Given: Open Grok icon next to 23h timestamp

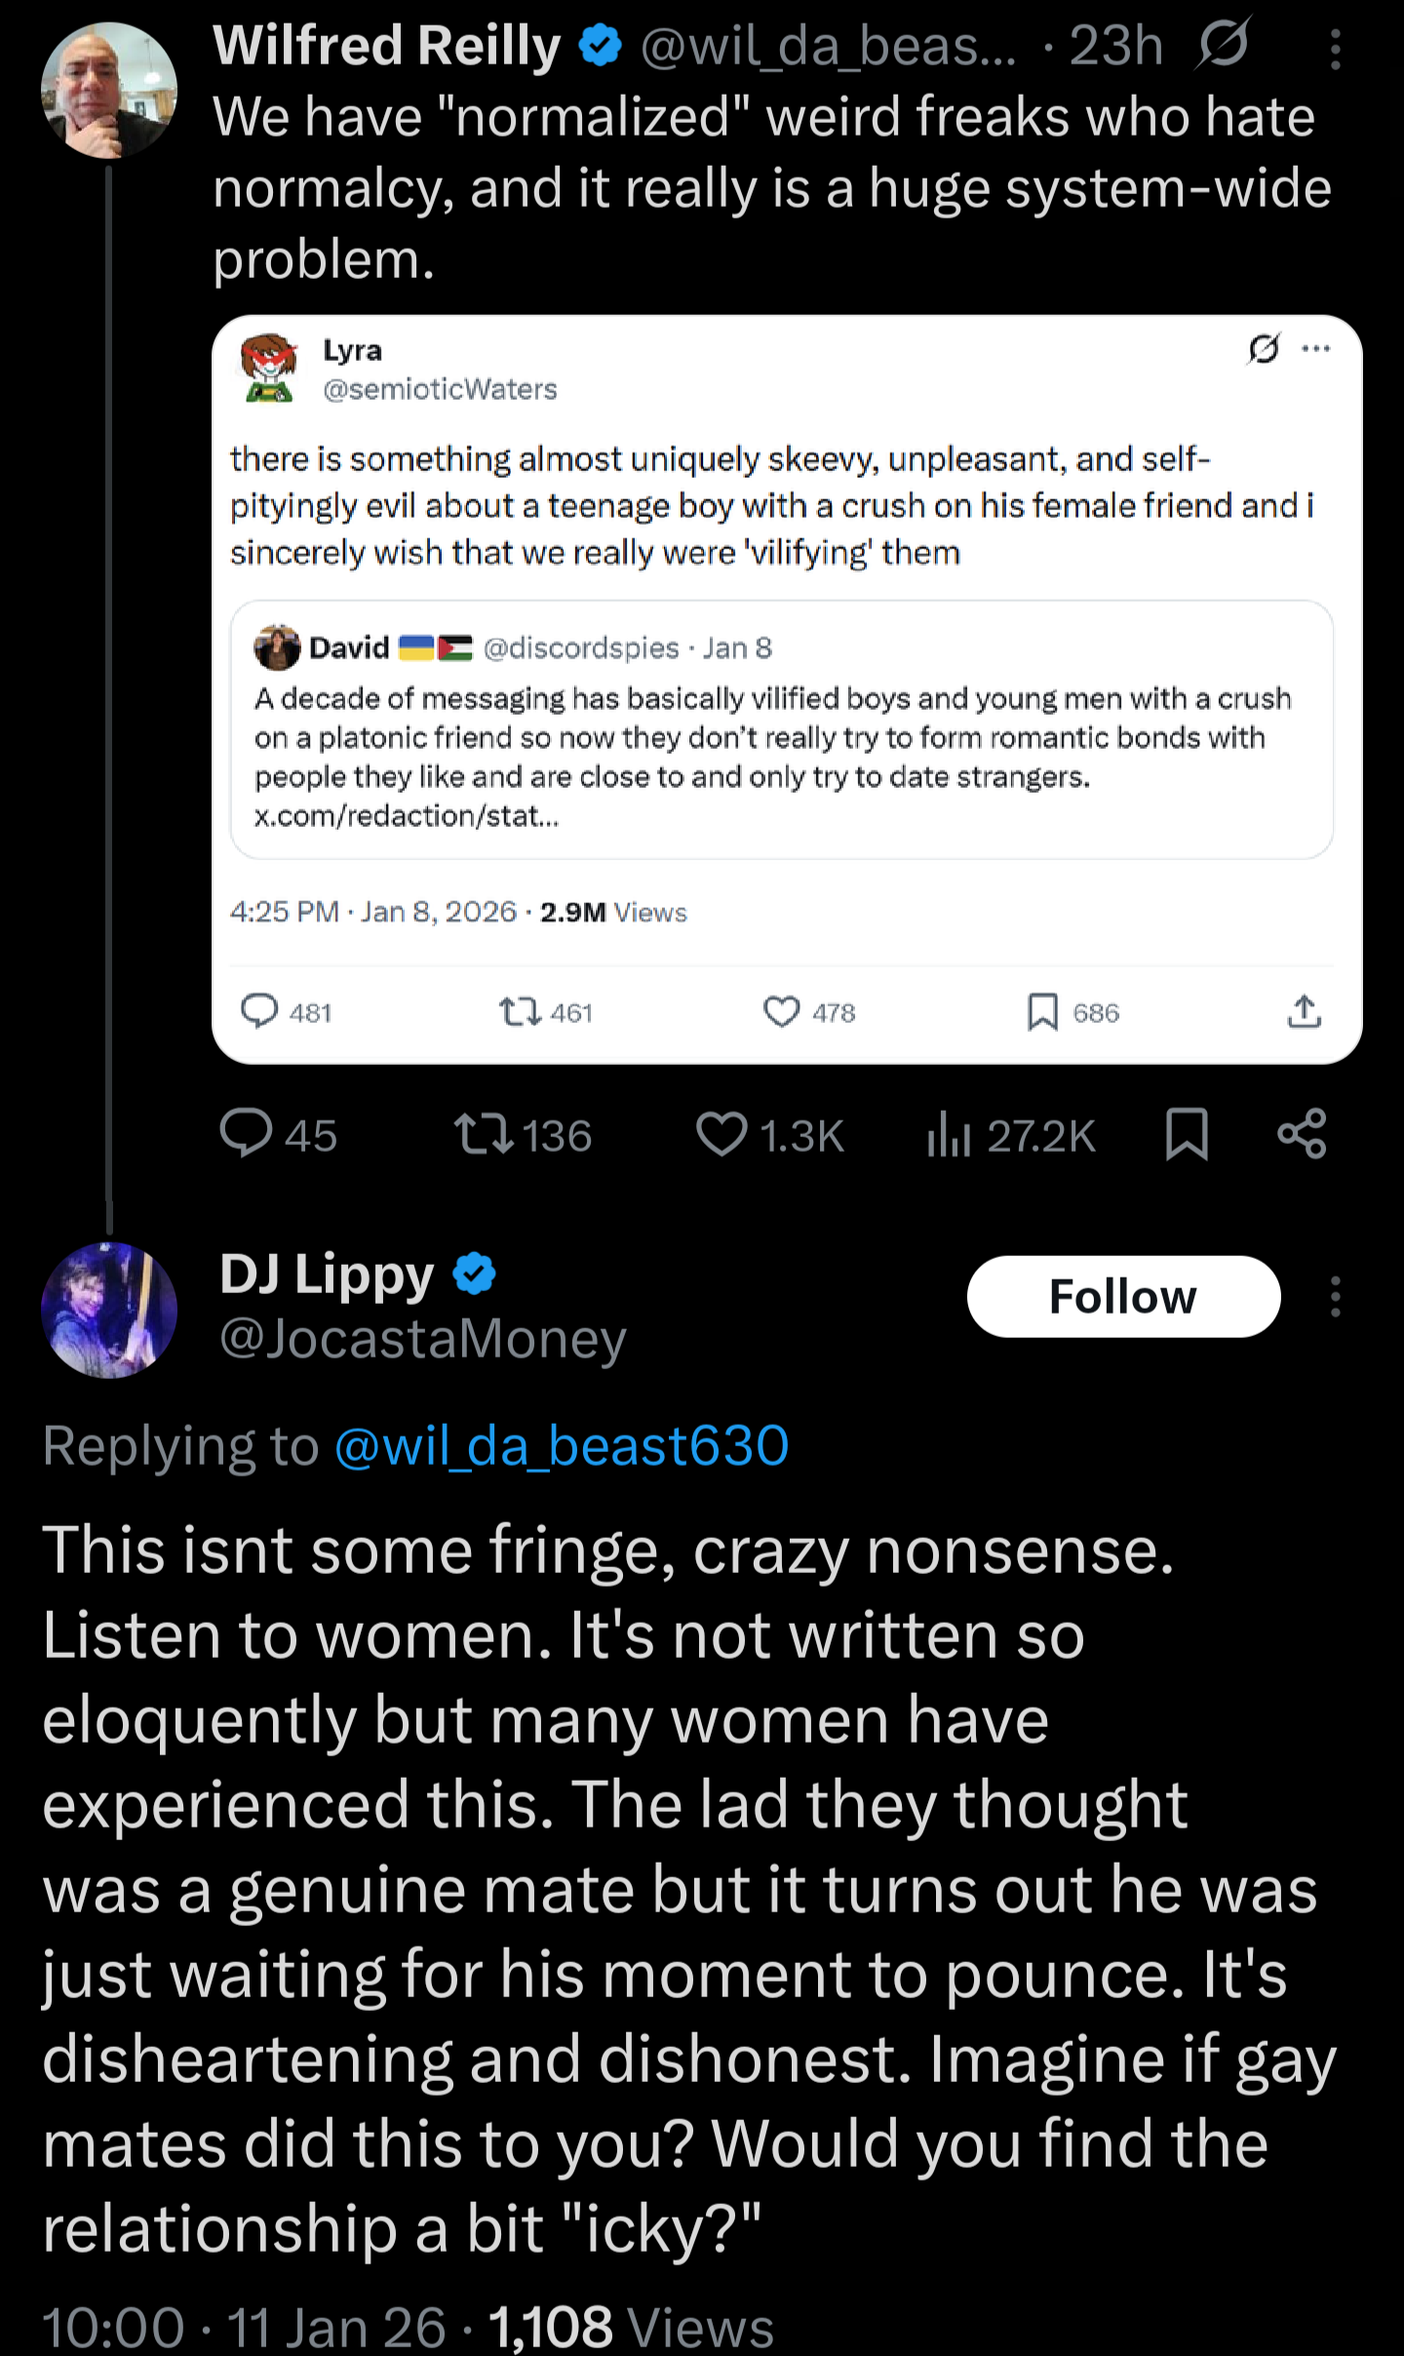Looking at the screenshot, I should 1223,45.
